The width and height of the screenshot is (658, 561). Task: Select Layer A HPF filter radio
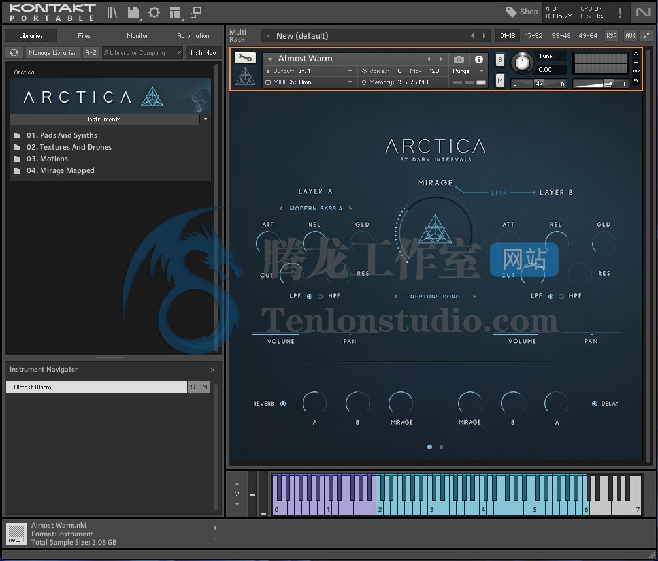click(320, 297)
